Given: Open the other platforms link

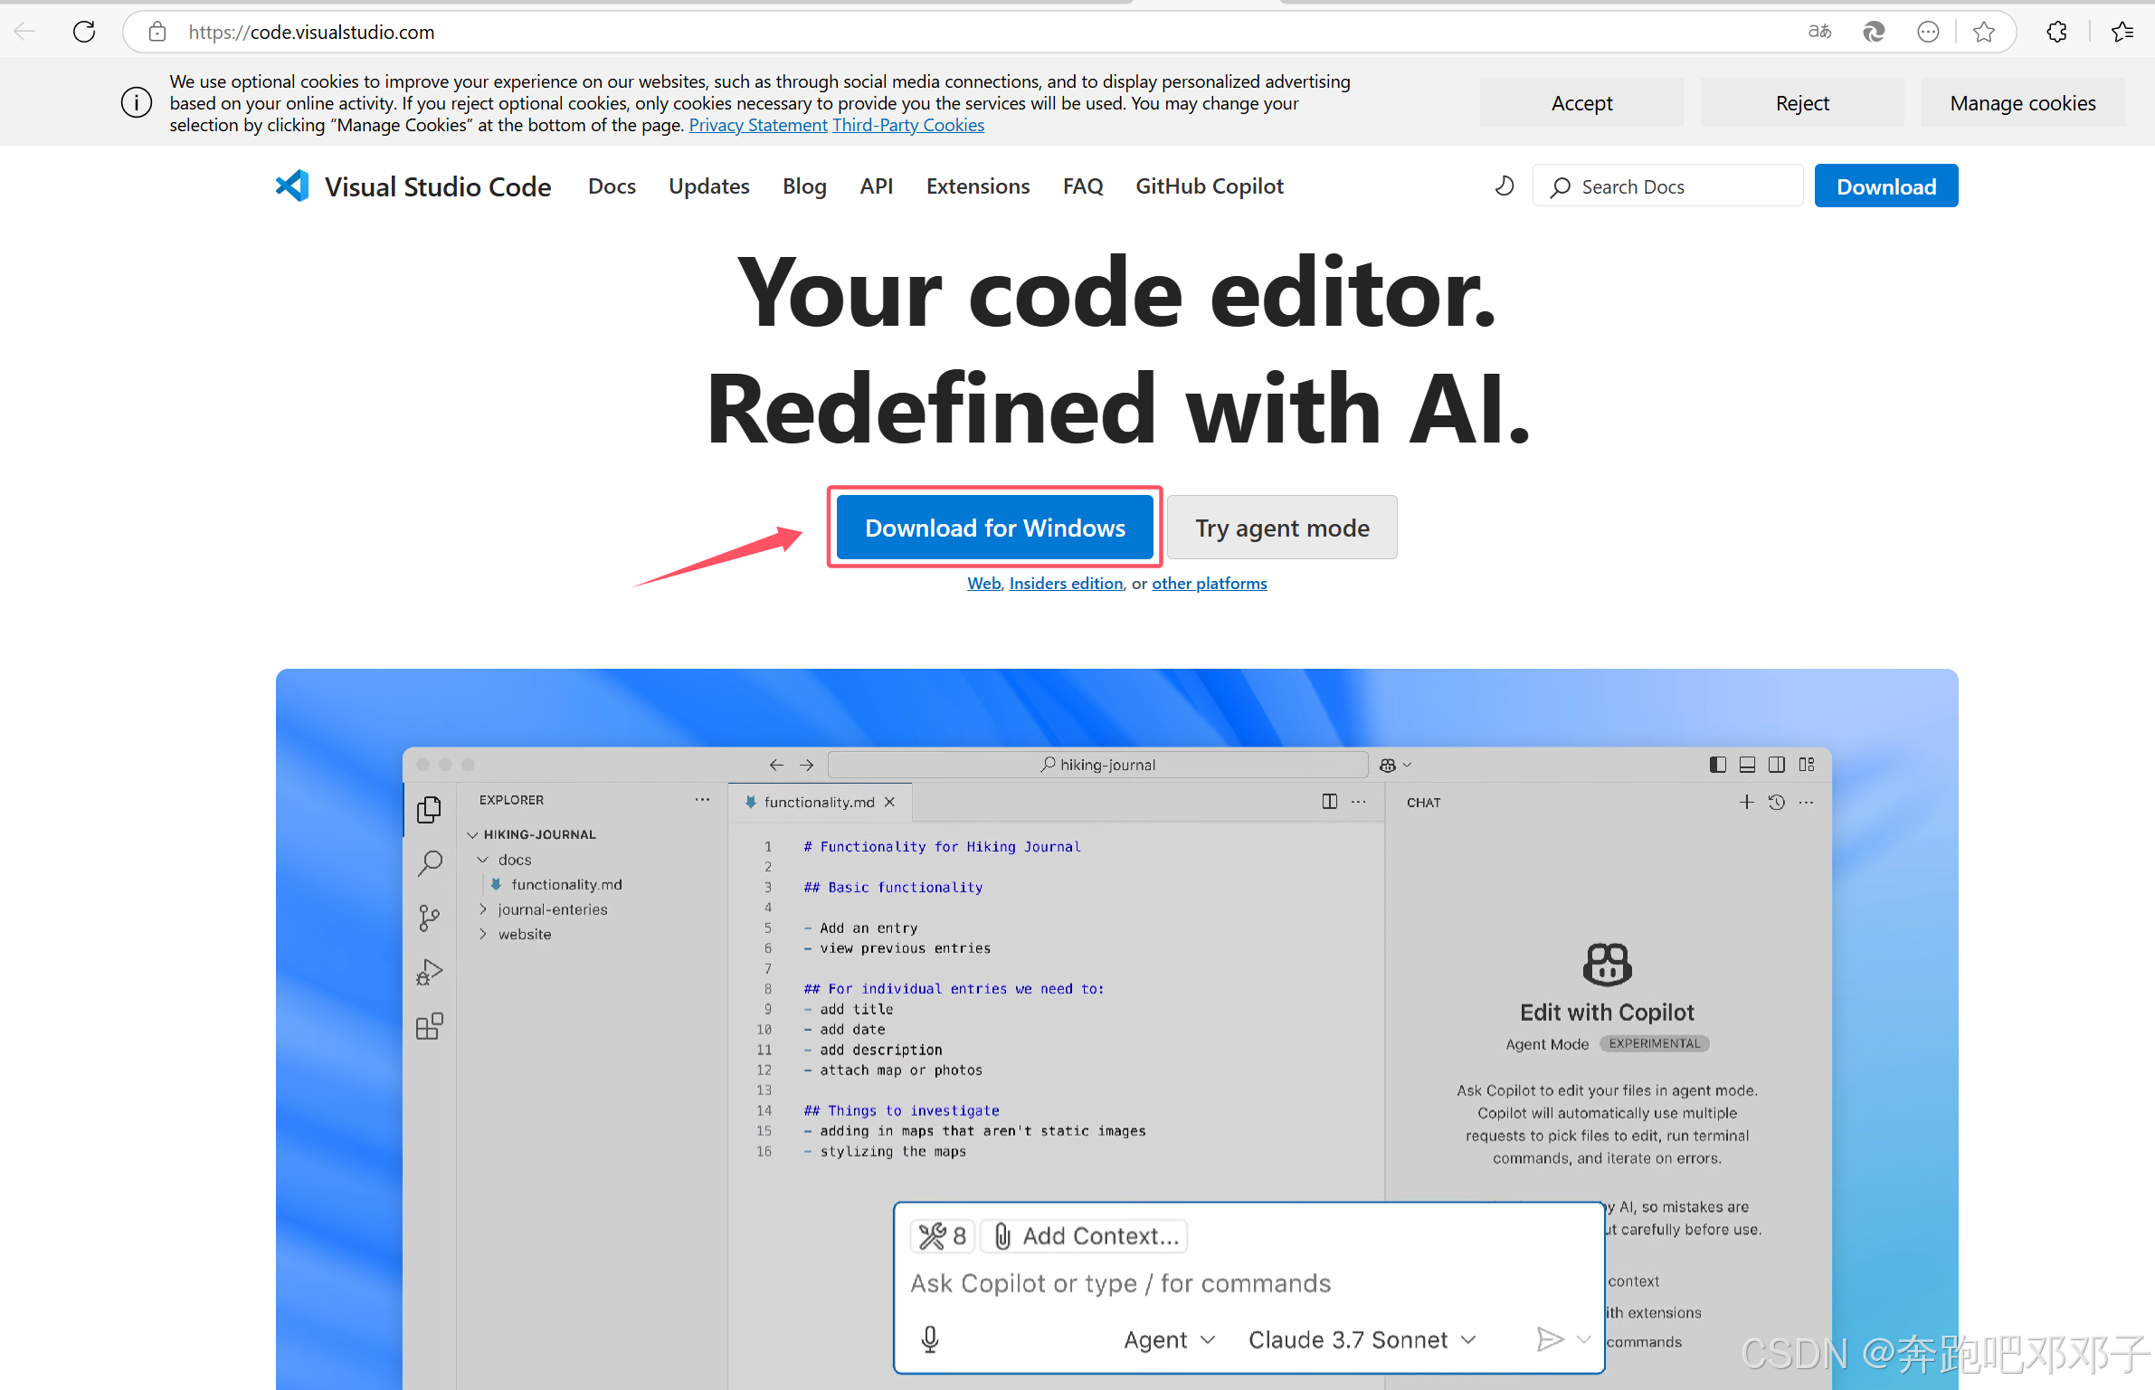Looking at the screenshot, I should [1209, 584].
